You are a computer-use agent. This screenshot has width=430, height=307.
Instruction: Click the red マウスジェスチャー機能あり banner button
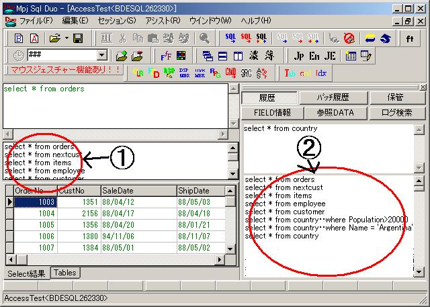(64, 70)
